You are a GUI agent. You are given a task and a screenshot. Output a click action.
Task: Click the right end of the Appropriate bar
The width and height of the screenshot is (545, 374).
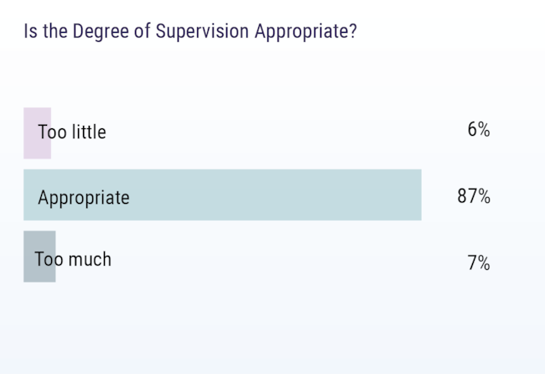[x=419, y=195]
